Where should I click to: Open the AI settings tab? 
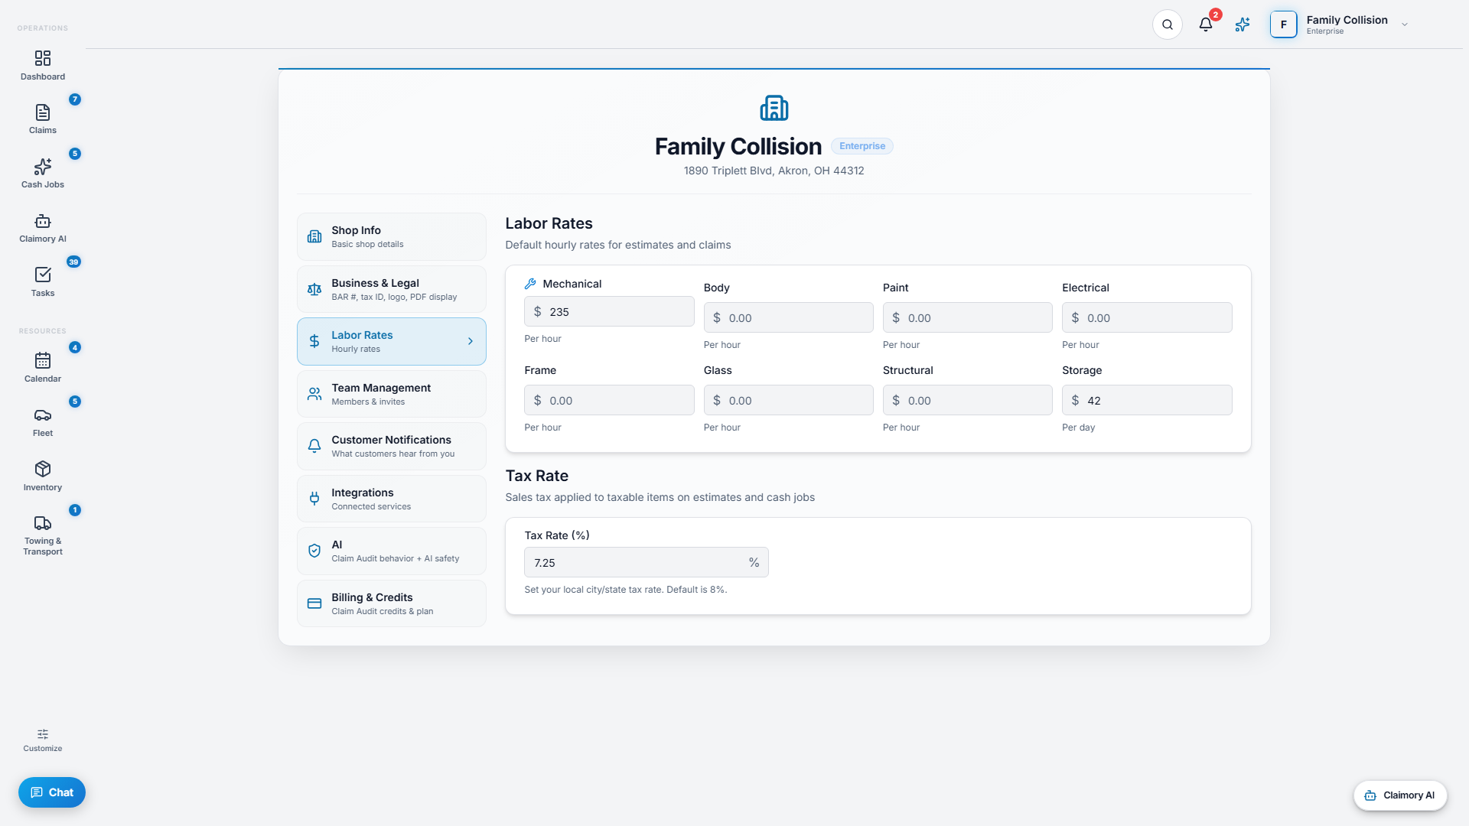[x=392, y=551]
